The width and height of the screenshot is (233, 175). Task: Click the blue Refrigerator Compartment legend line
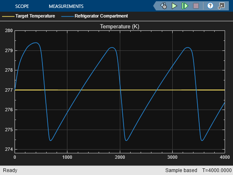[x=67, y=16]
